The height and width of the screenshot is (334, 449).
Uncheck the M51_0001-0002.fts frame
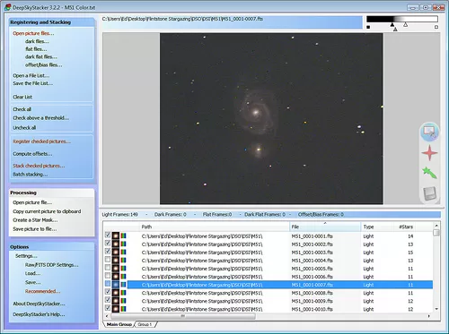point(108,243)
